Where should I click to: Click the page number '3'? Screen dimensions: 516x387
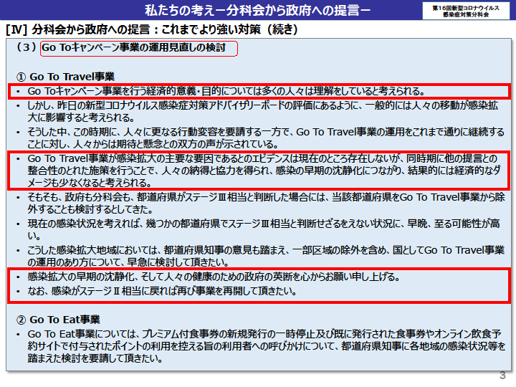tap(502, 375)
